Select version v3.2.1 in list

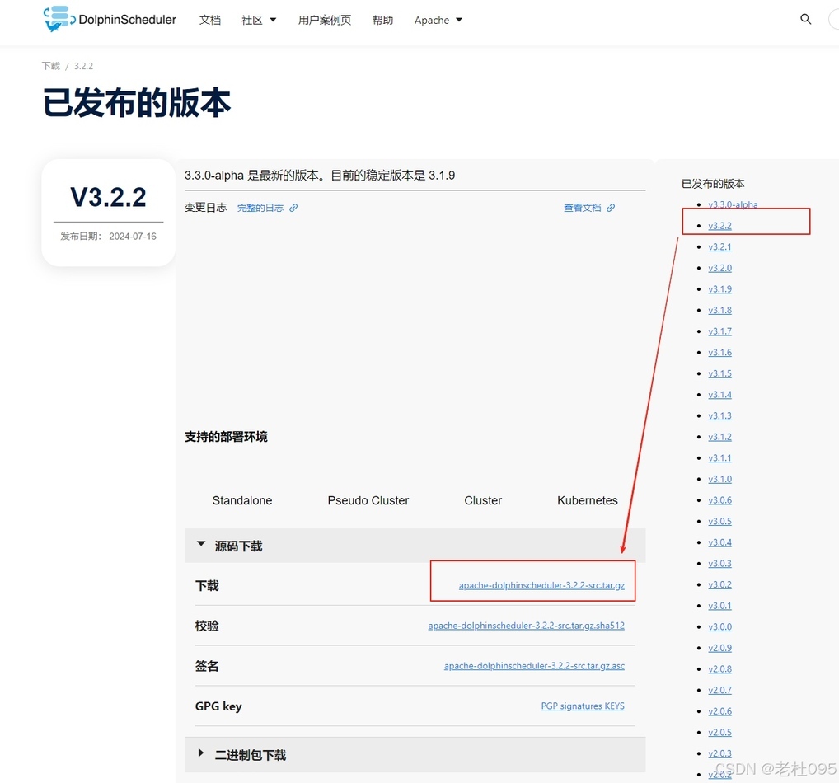point(719,246)
